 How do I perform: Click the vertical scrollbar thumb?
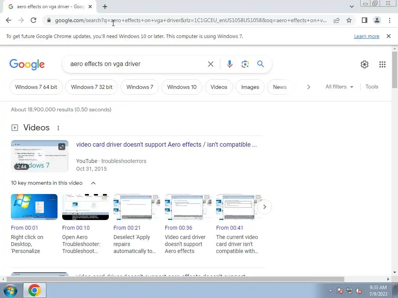click(395, 70)
